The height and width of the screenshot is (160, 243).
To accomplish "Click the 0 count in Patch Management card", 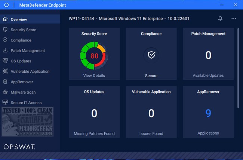I will point(208,55).
